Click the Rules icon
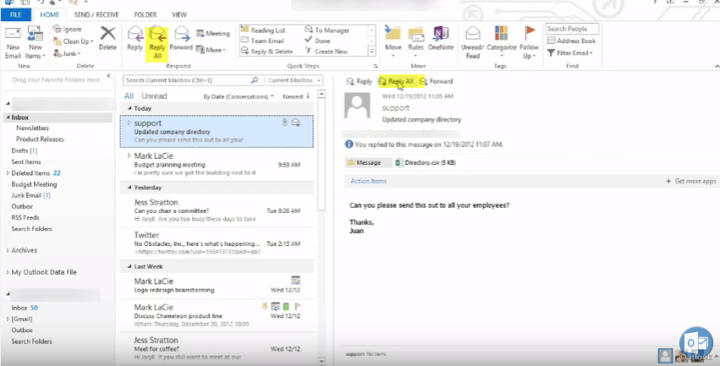Image resolution: width=720 pixels, height=366 pixels. [416, 35]
